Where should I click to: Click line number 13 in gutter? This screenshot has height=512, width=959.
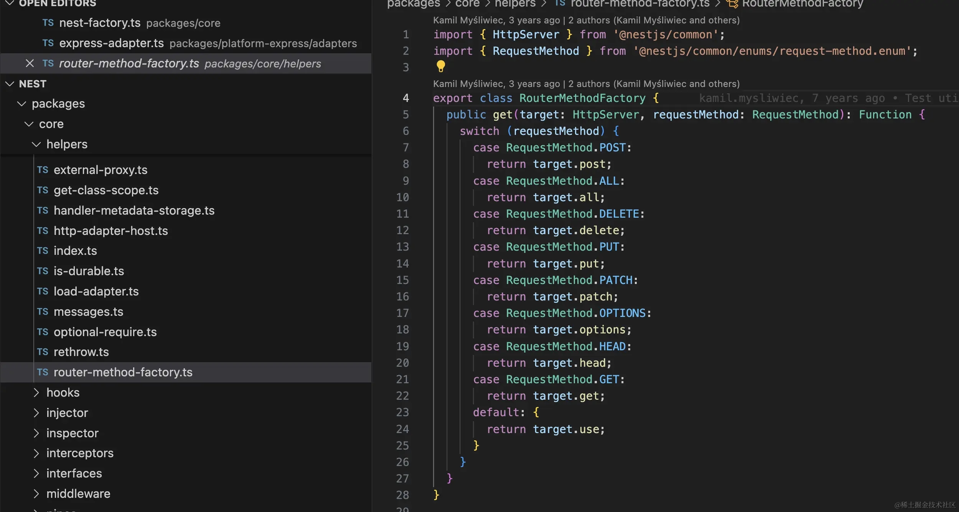tap(402, 247)
